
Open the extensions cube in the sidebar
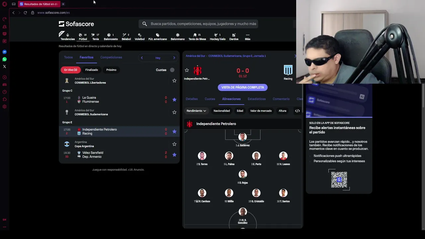5,99
